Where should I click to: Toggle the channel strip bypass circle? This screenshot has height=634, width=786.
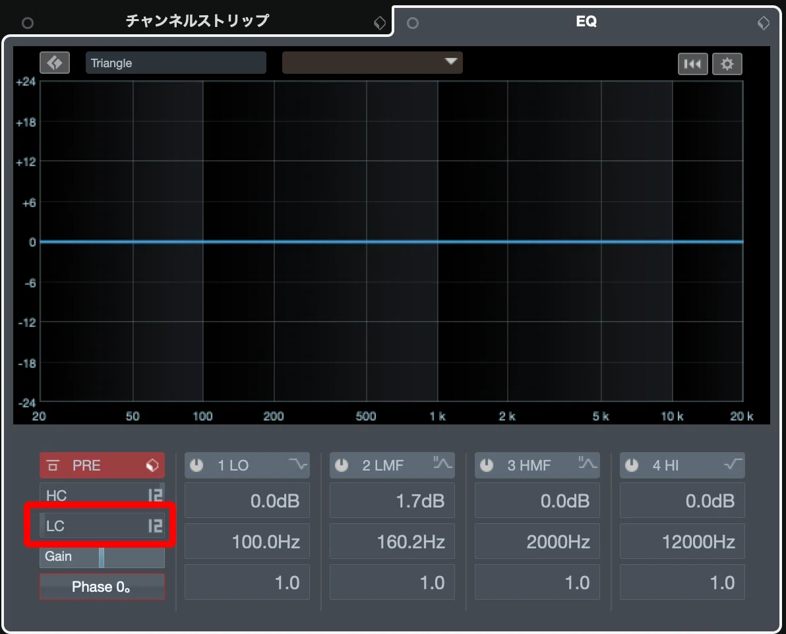pyautogui.click(x=28, y=23)
